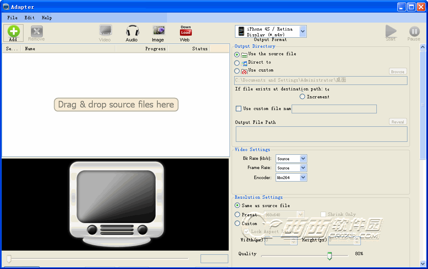This screenshot has width=428, height=269.
Task: Click the Reveal button
Action: pos(397,122)
